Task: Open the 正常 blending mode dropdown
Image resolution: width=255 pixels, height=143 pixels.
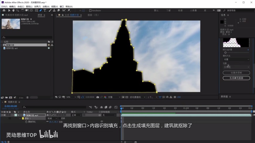Action: pos(76,115)
